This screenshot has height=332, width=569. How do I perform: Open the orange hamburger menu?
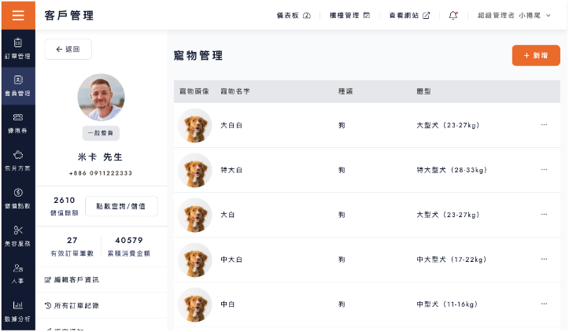pyautogui.click(x=18, y=15)
